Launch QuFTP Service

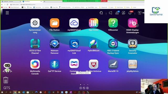coord(55,64)
